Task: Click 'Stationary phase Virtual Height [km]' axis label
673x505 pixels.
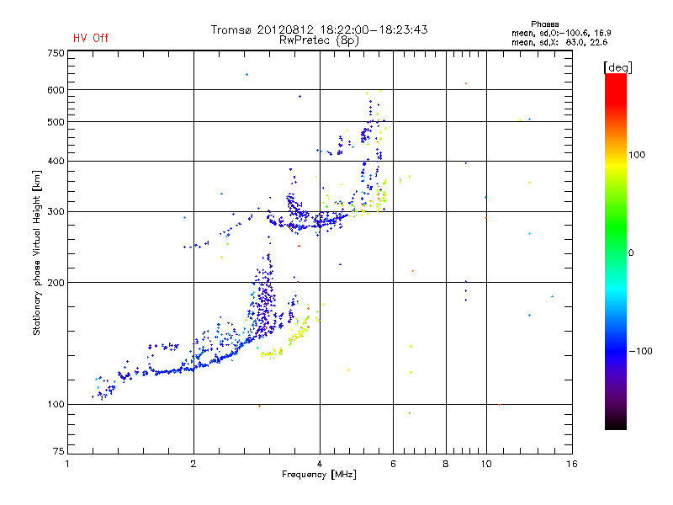Action: coord(36,253)
